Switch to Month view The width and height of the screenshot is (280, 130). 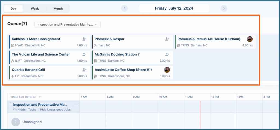coord(58,8)
